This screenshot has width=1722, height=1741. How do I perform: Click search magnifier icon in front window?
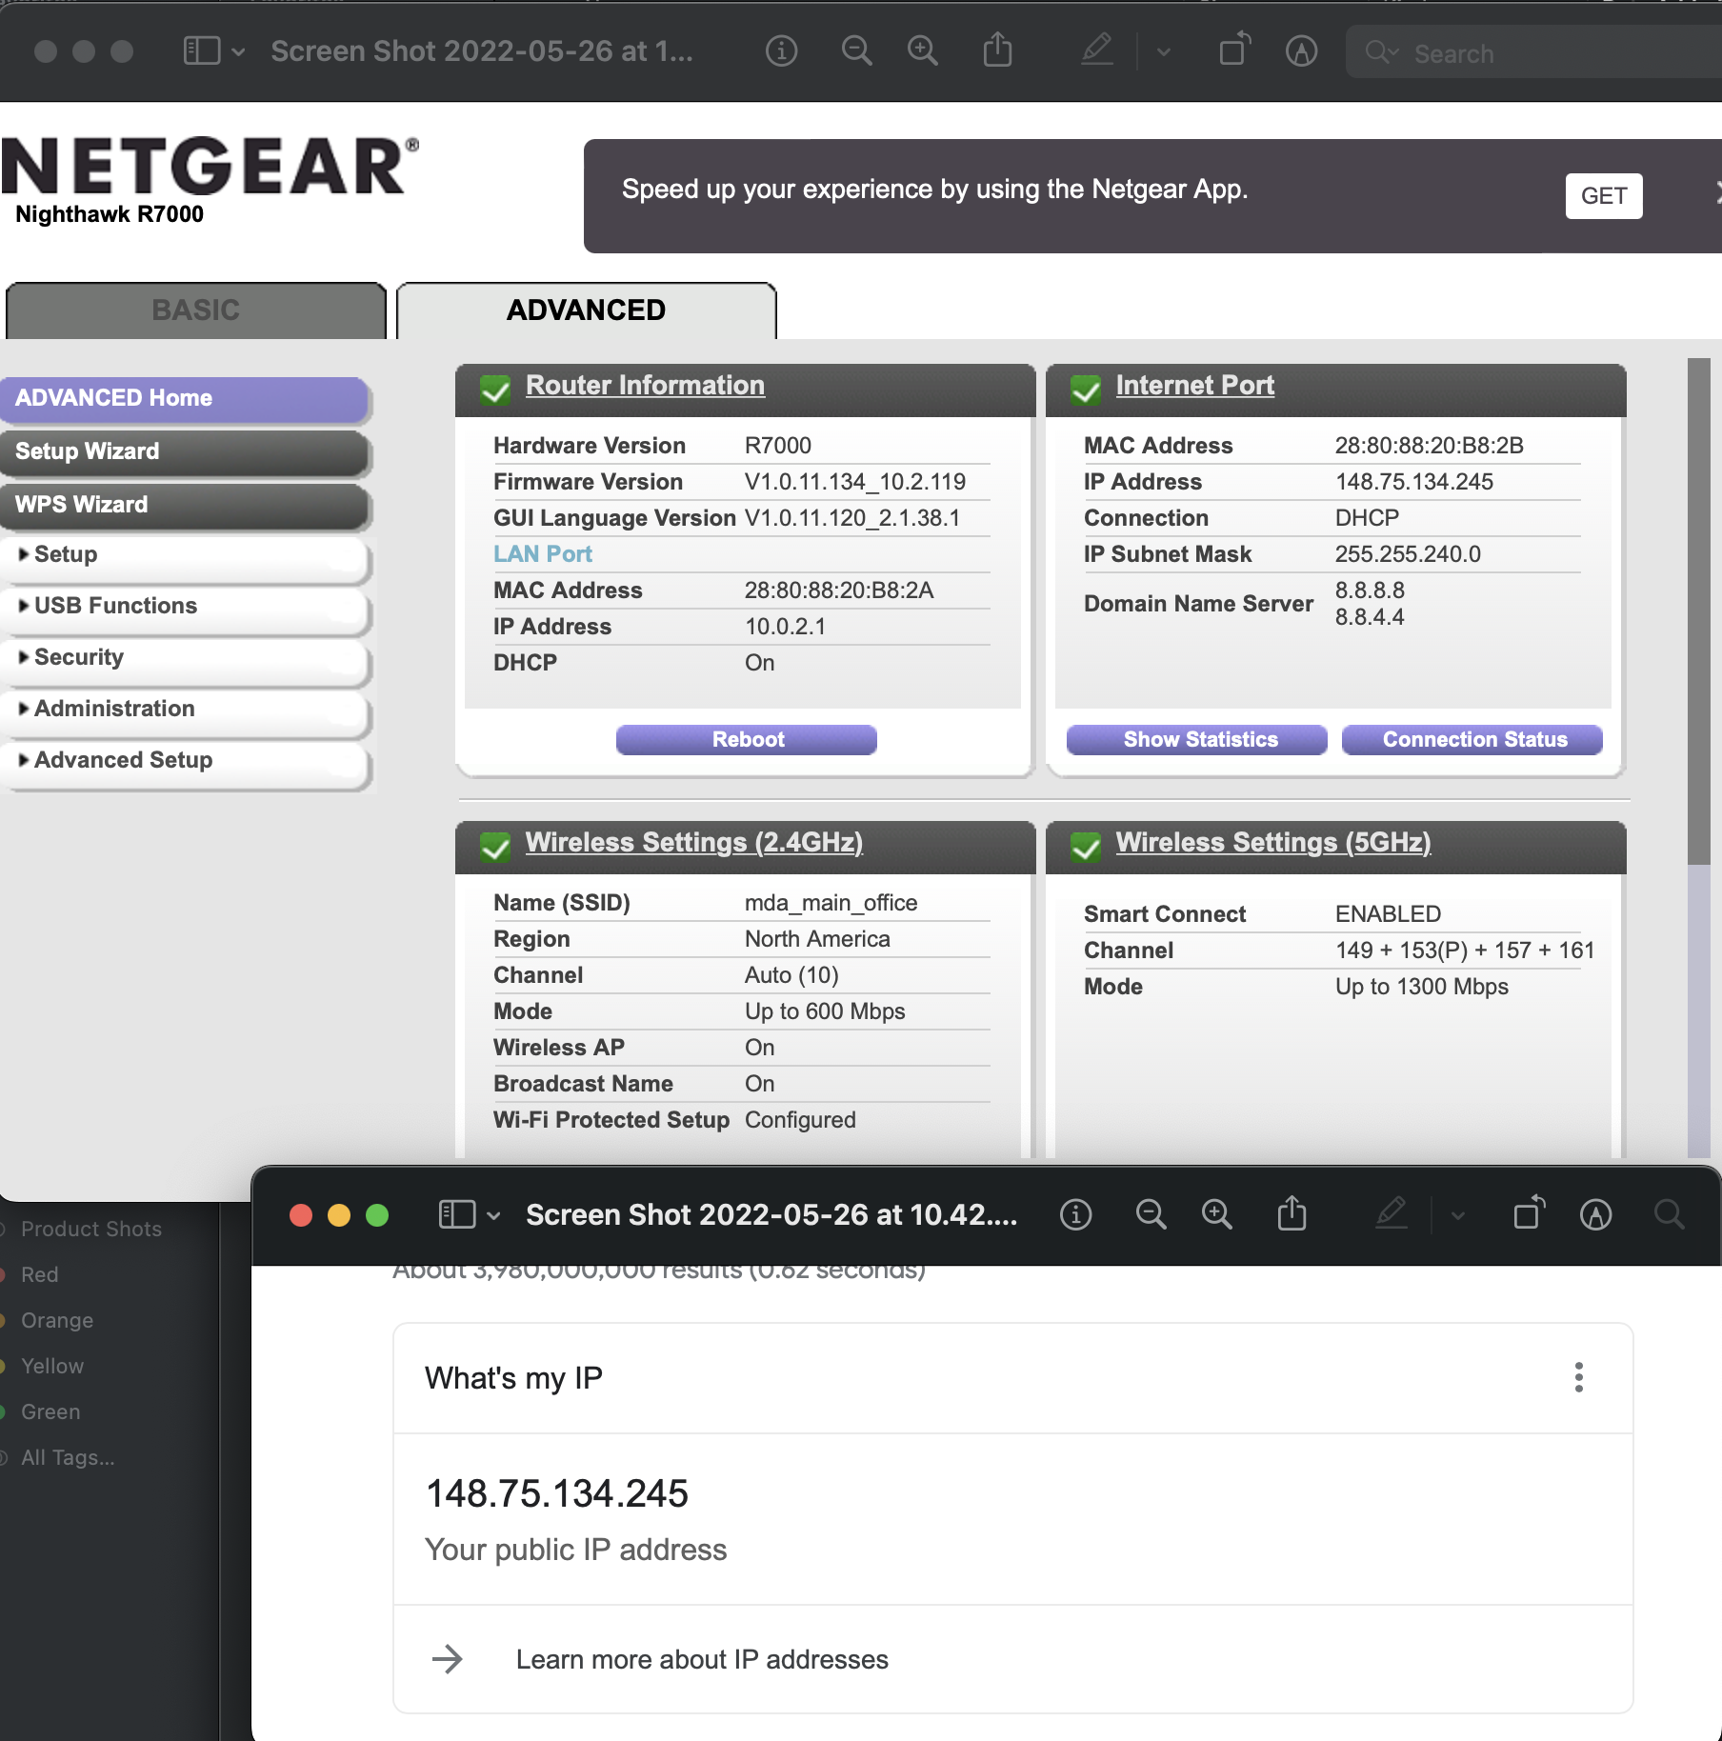(x=1669, y=1214)
